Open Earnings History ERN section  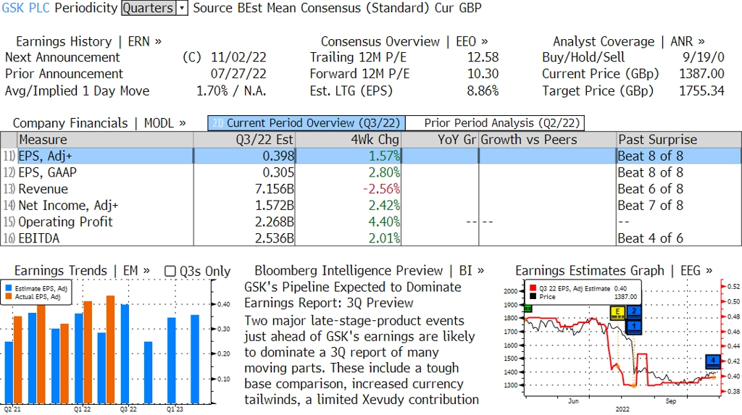tap(88, 41)
